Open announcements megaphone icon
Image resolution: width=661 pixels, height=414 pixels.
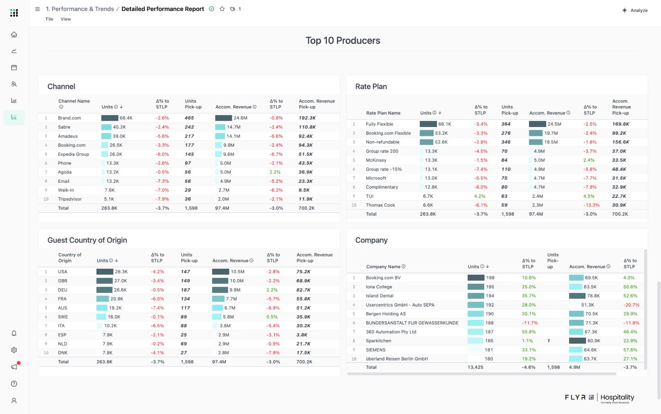point(14,367)
